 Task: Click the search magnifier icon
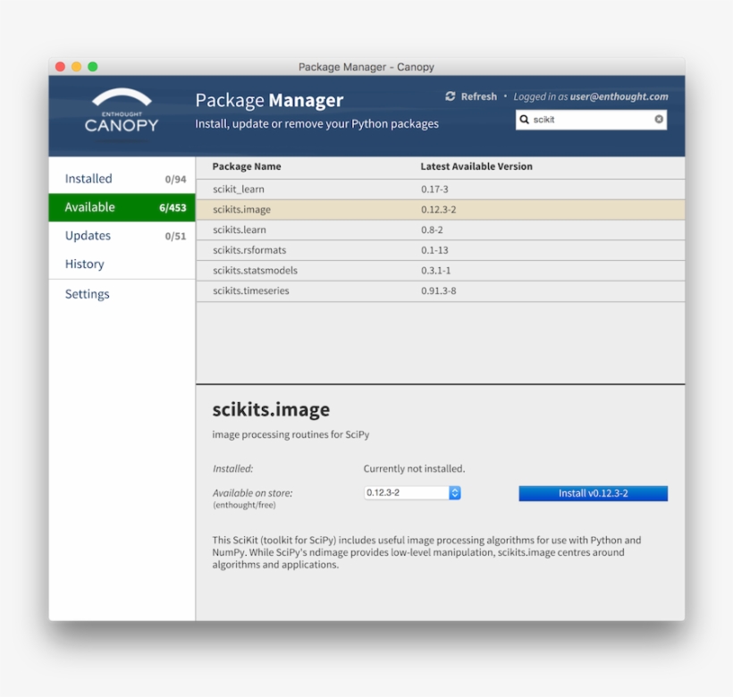525,120
